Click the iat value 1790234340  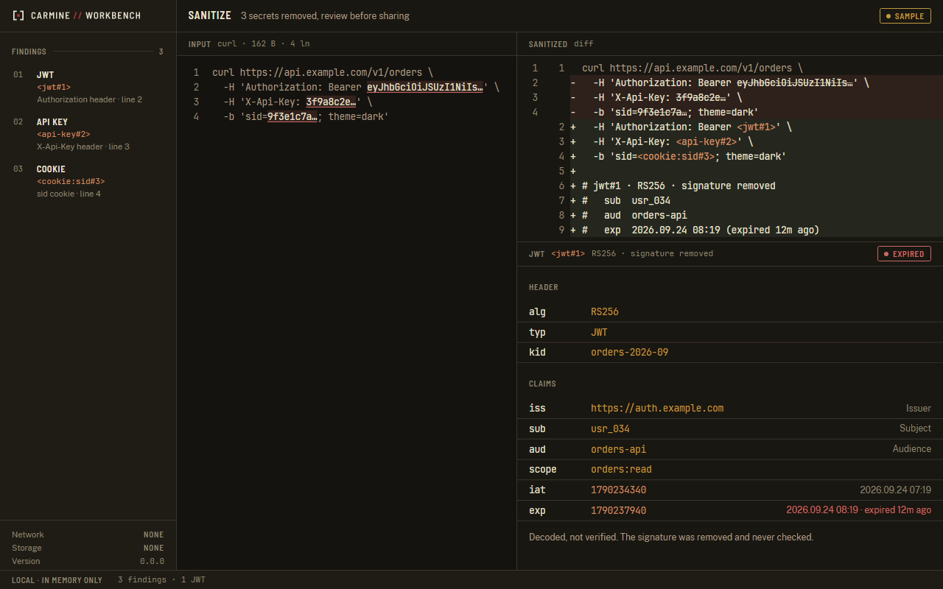pos(618,490)
